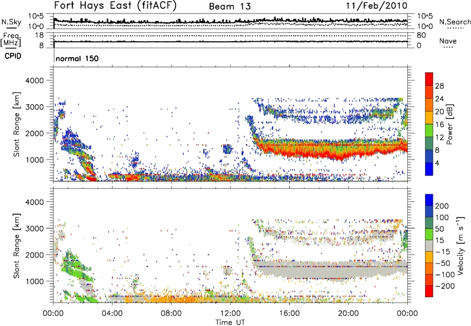Click the 'CPID' row label
This screenshot has height=326, width=471.
click(x=13, y=56)
